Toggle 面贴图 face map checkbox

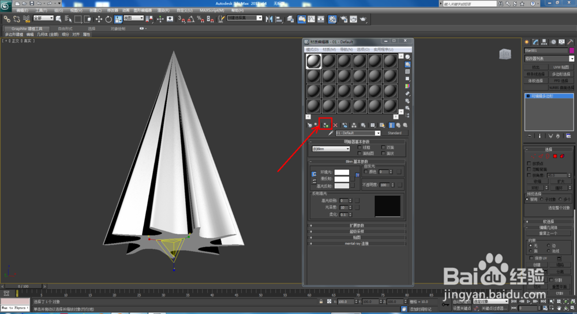point(359,153)
